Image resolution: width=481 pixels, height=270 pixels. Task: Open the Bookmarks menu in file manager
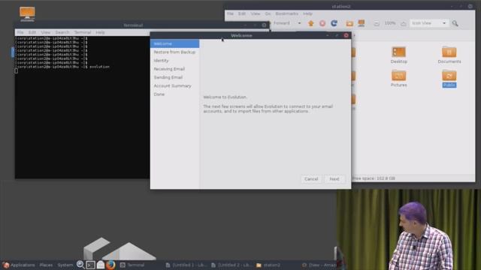(x=287, y=13)
